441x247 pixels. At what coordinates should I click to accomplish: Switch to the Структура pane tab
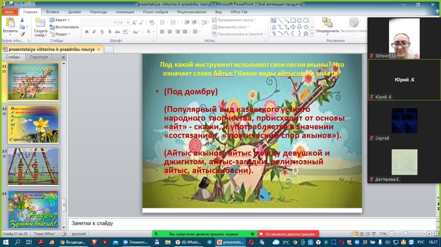point(39,57)
